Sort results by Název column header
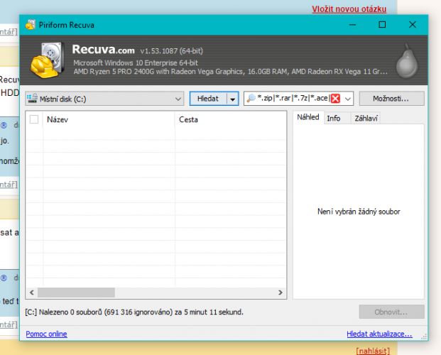441x355 pixels. (x=109, y=119)
